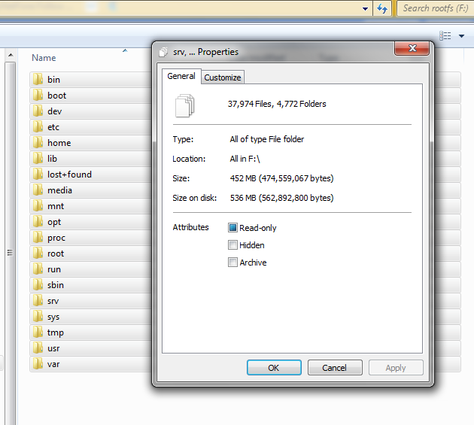This screenshot has width=474, height=425.
Task: Check the Archive attribute checkbox
Action: [x=232, y=263]
